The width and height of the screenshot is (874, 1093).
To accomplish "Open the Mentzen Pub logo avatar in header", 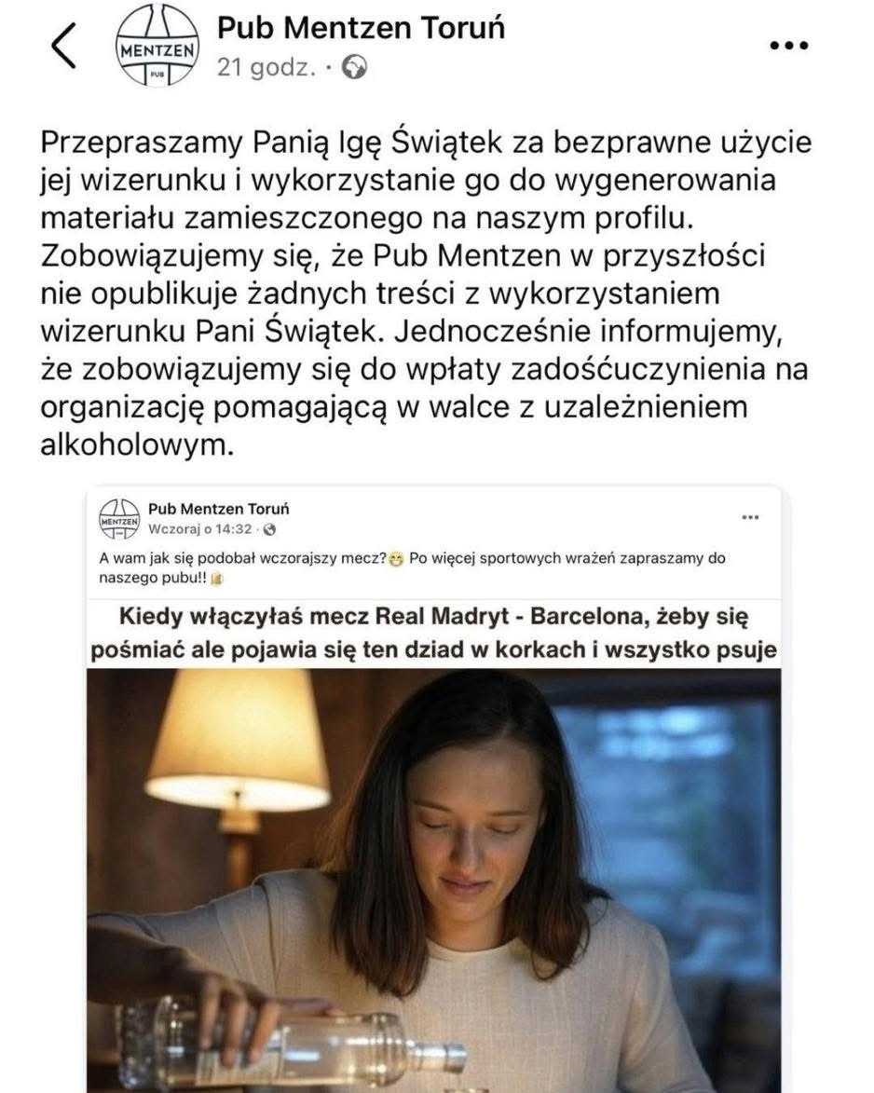I will [x=157, y=46].
